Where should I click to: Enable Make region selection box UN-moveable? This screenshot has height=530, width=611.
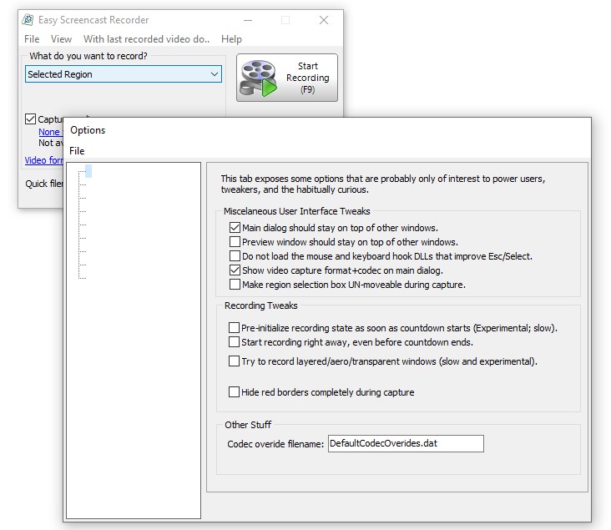click(x=235, y=285)
